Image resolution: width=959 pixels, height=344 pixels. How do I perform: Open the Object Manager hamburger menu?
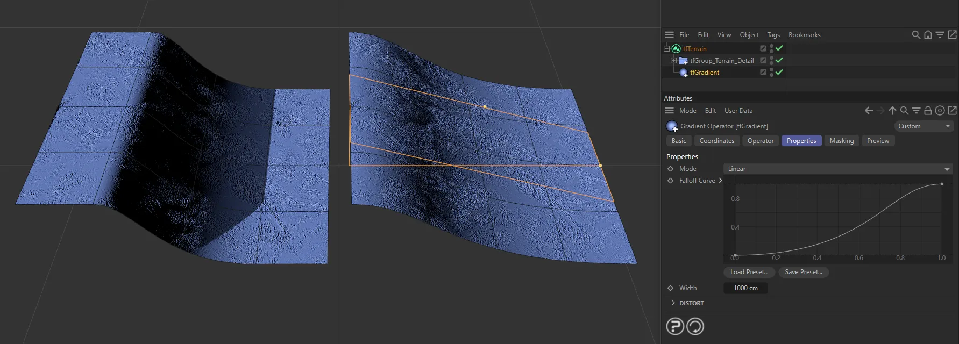click(669, 34)
